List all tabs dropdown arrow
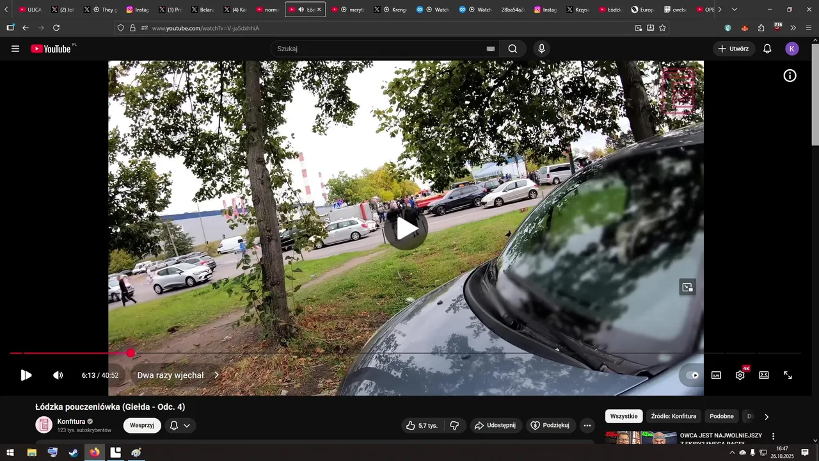This screenshot has width=819, height=461. pos(735,10)
